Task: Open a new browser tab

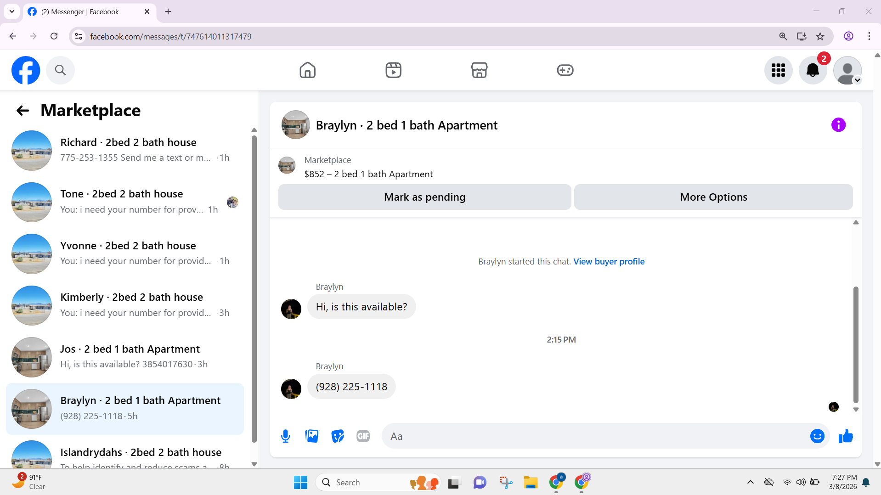Action: pos(168,11)
